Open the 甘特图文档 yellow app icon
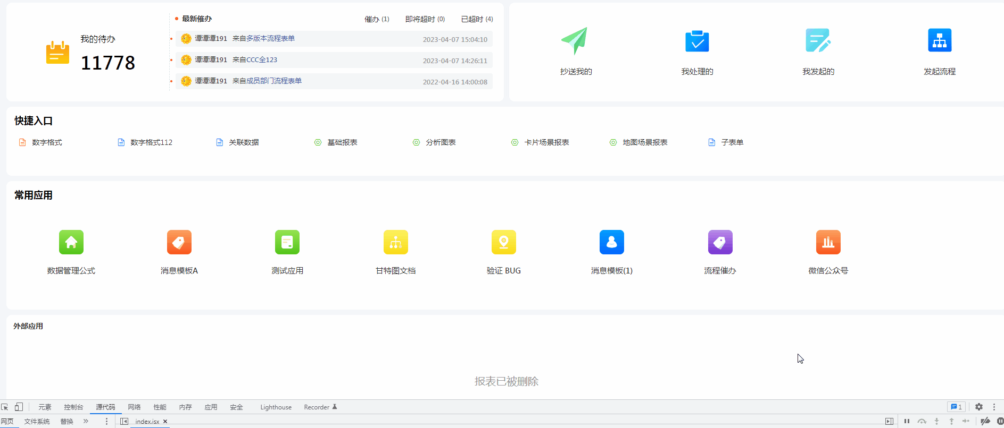 click(x=395, y=242)
